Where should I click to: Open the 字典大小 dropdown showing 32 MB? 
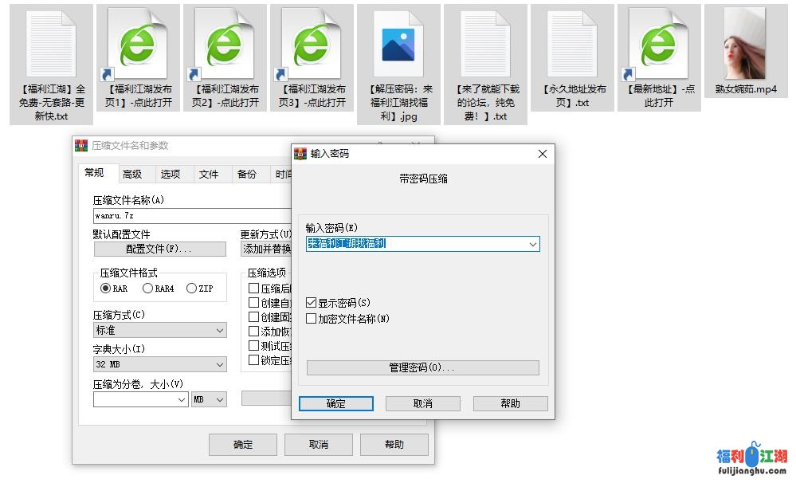(159, 364)
